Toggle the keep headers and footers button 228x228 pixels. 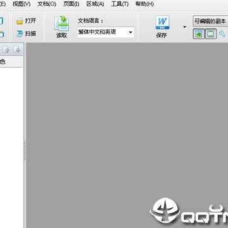coord(211,34)
